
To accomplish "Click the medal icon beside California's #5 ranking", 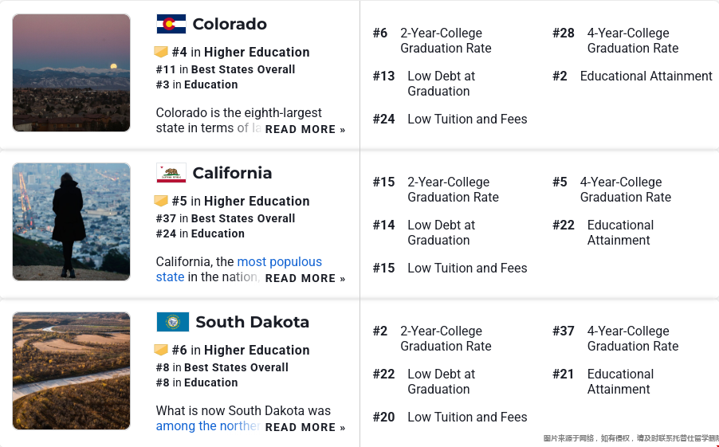I will [161, 201].
